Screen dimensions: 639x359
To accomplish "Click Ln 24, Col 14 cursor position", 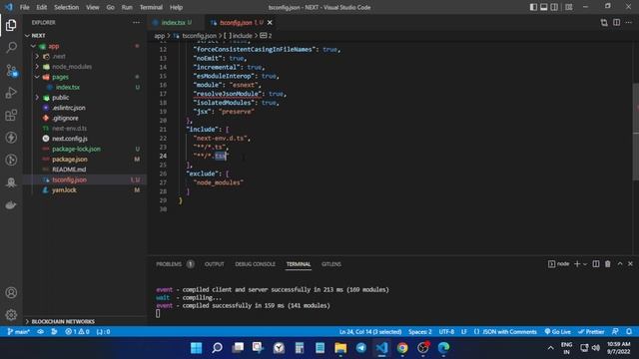I will pyautogui.click(x=370, y=332).
